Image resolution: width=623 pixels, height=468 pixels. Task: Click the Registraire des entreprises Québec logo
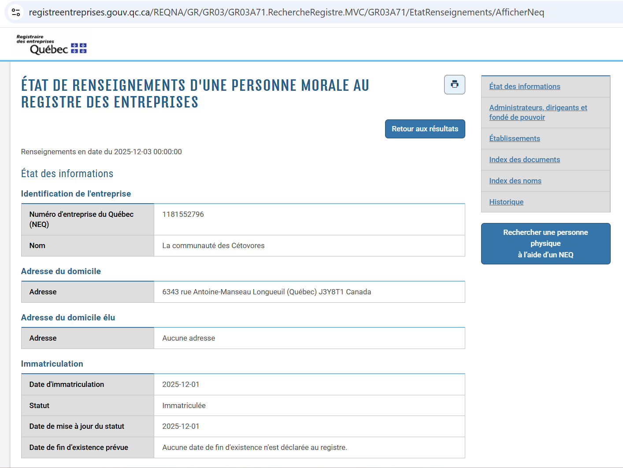[52, 45]
